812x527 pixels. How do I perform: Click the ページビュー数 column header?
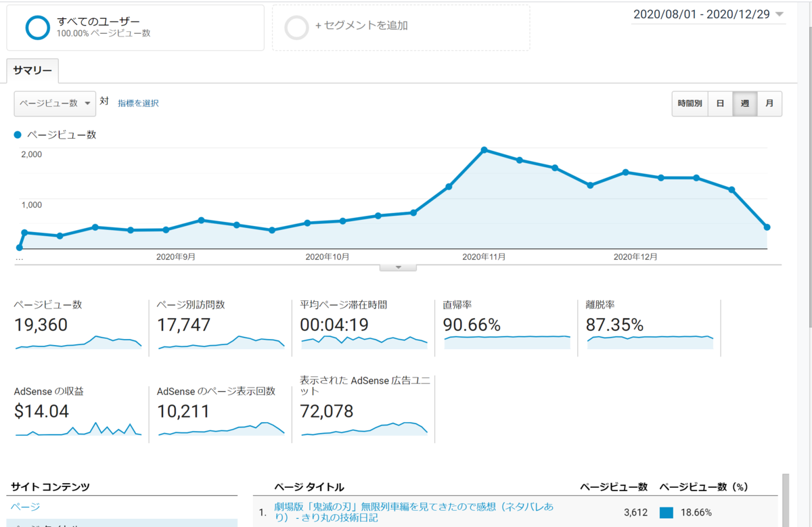coord(614,487)
